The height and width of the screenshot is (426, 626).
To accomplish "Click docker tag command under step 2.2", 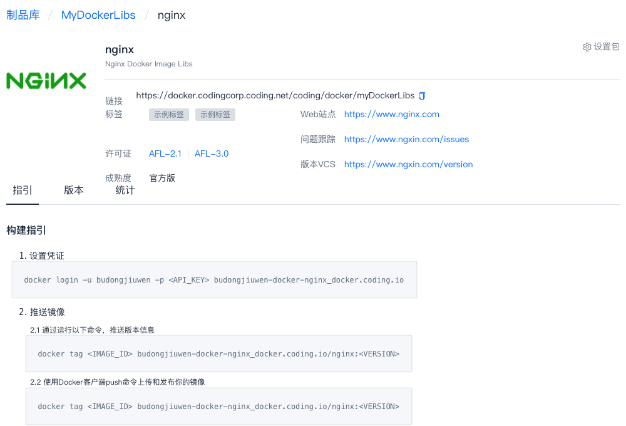I will [218, 407].
